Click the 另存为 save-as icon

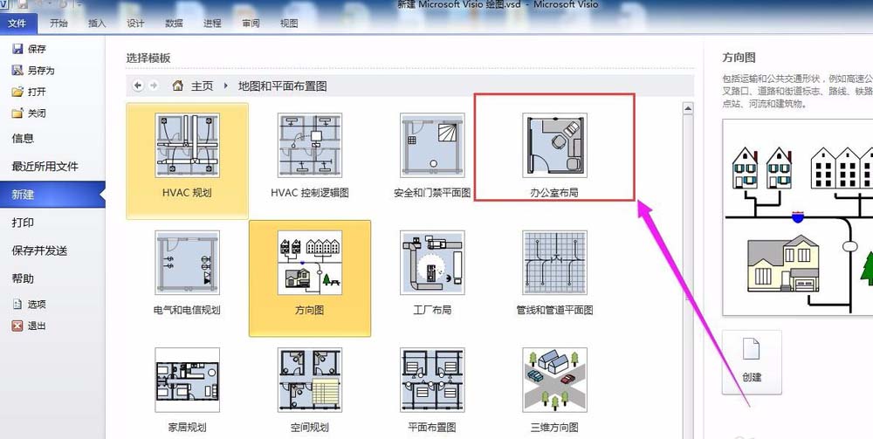[x=17, y=70]
